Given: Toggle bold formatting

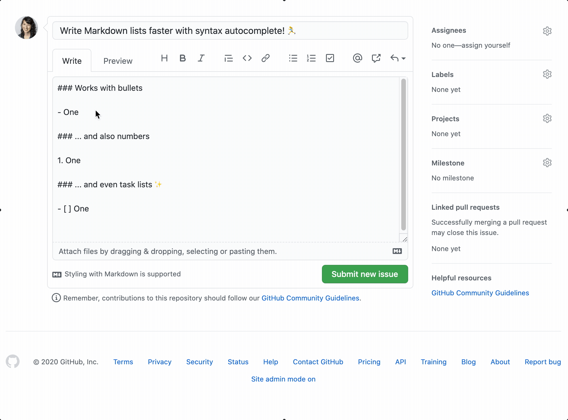Looking at the screenshot, I should tap(183, 58).
